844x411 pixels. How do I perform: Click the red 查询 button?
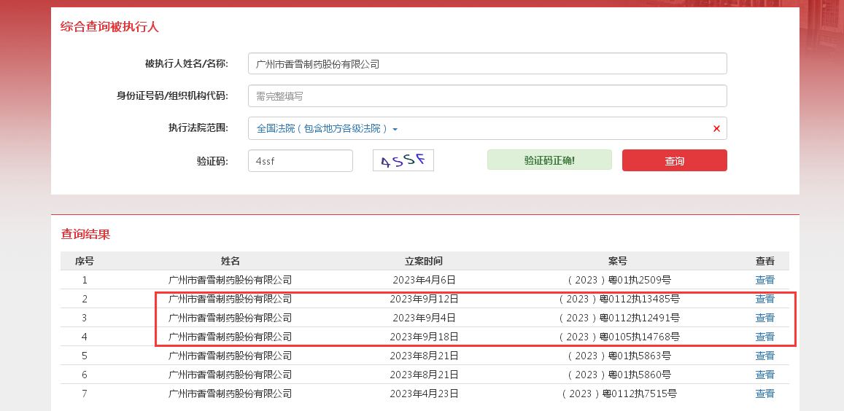pos(675,160)
